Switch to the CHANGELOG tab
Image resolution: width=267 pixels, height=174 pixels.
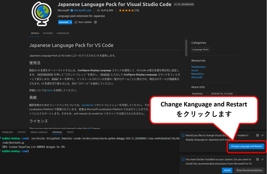pyautogui.click(x=63, y=33)
